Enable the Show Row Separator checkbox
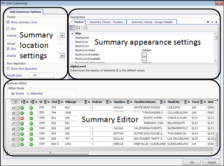This screenshot has width=224, height=166. coord(8,69)
